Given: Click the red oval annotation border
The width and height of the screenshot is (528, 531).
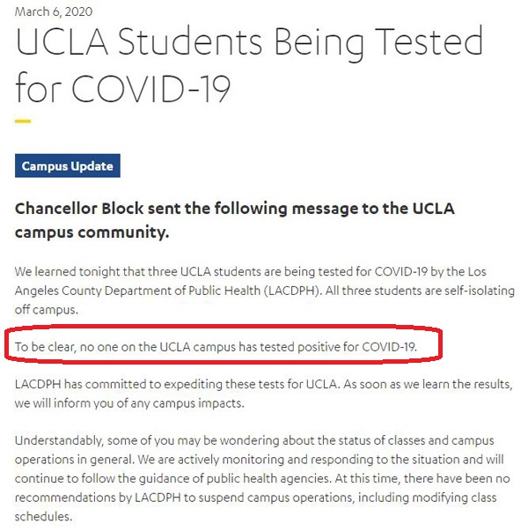Looking at the screenshot, I should [x=224, y=326].
